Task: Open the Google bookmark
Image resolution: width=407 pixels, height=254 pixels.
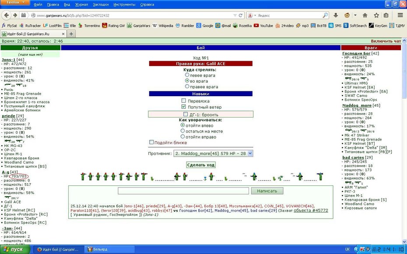Action: pyautogui.click(x=205, y=26)
